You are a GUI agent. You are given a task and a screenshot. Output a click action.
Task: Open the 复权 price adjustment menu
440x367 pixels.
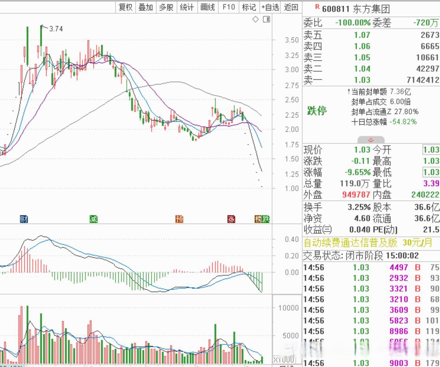(126, 7)
